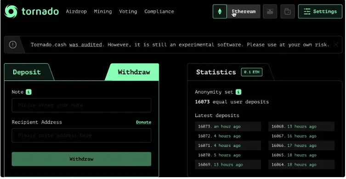346x179 pixels.
Task: Open the Compliance page
Action: tap(159, 11)
